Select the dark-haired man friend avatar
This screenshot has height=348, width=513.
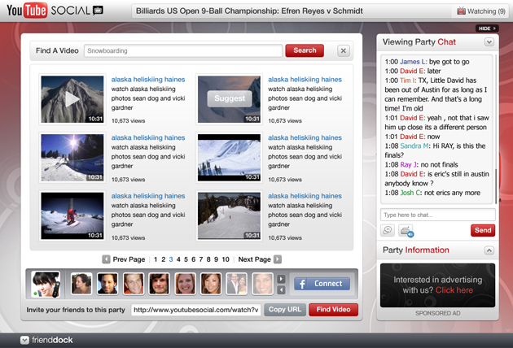[x=107, y=284]
